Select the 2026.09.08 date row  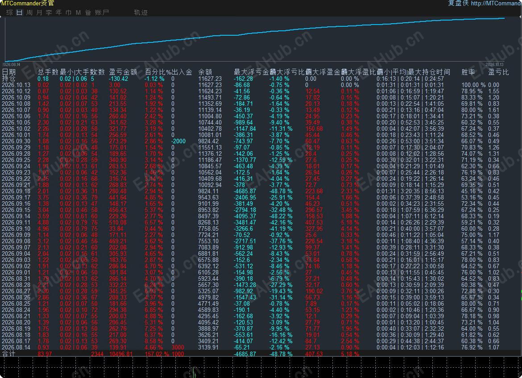click(x=16, y=241)
